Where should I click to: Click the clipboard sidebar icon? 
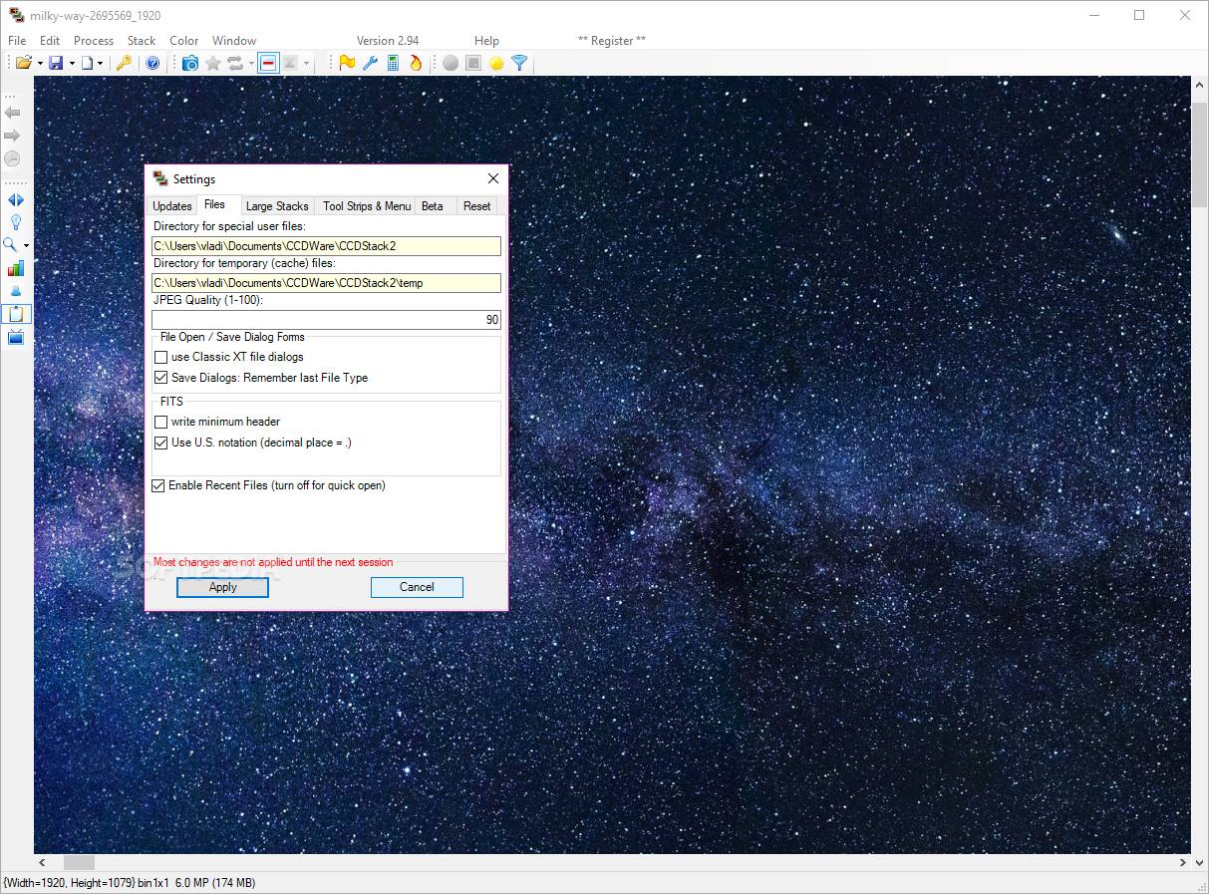coord(16,314)
